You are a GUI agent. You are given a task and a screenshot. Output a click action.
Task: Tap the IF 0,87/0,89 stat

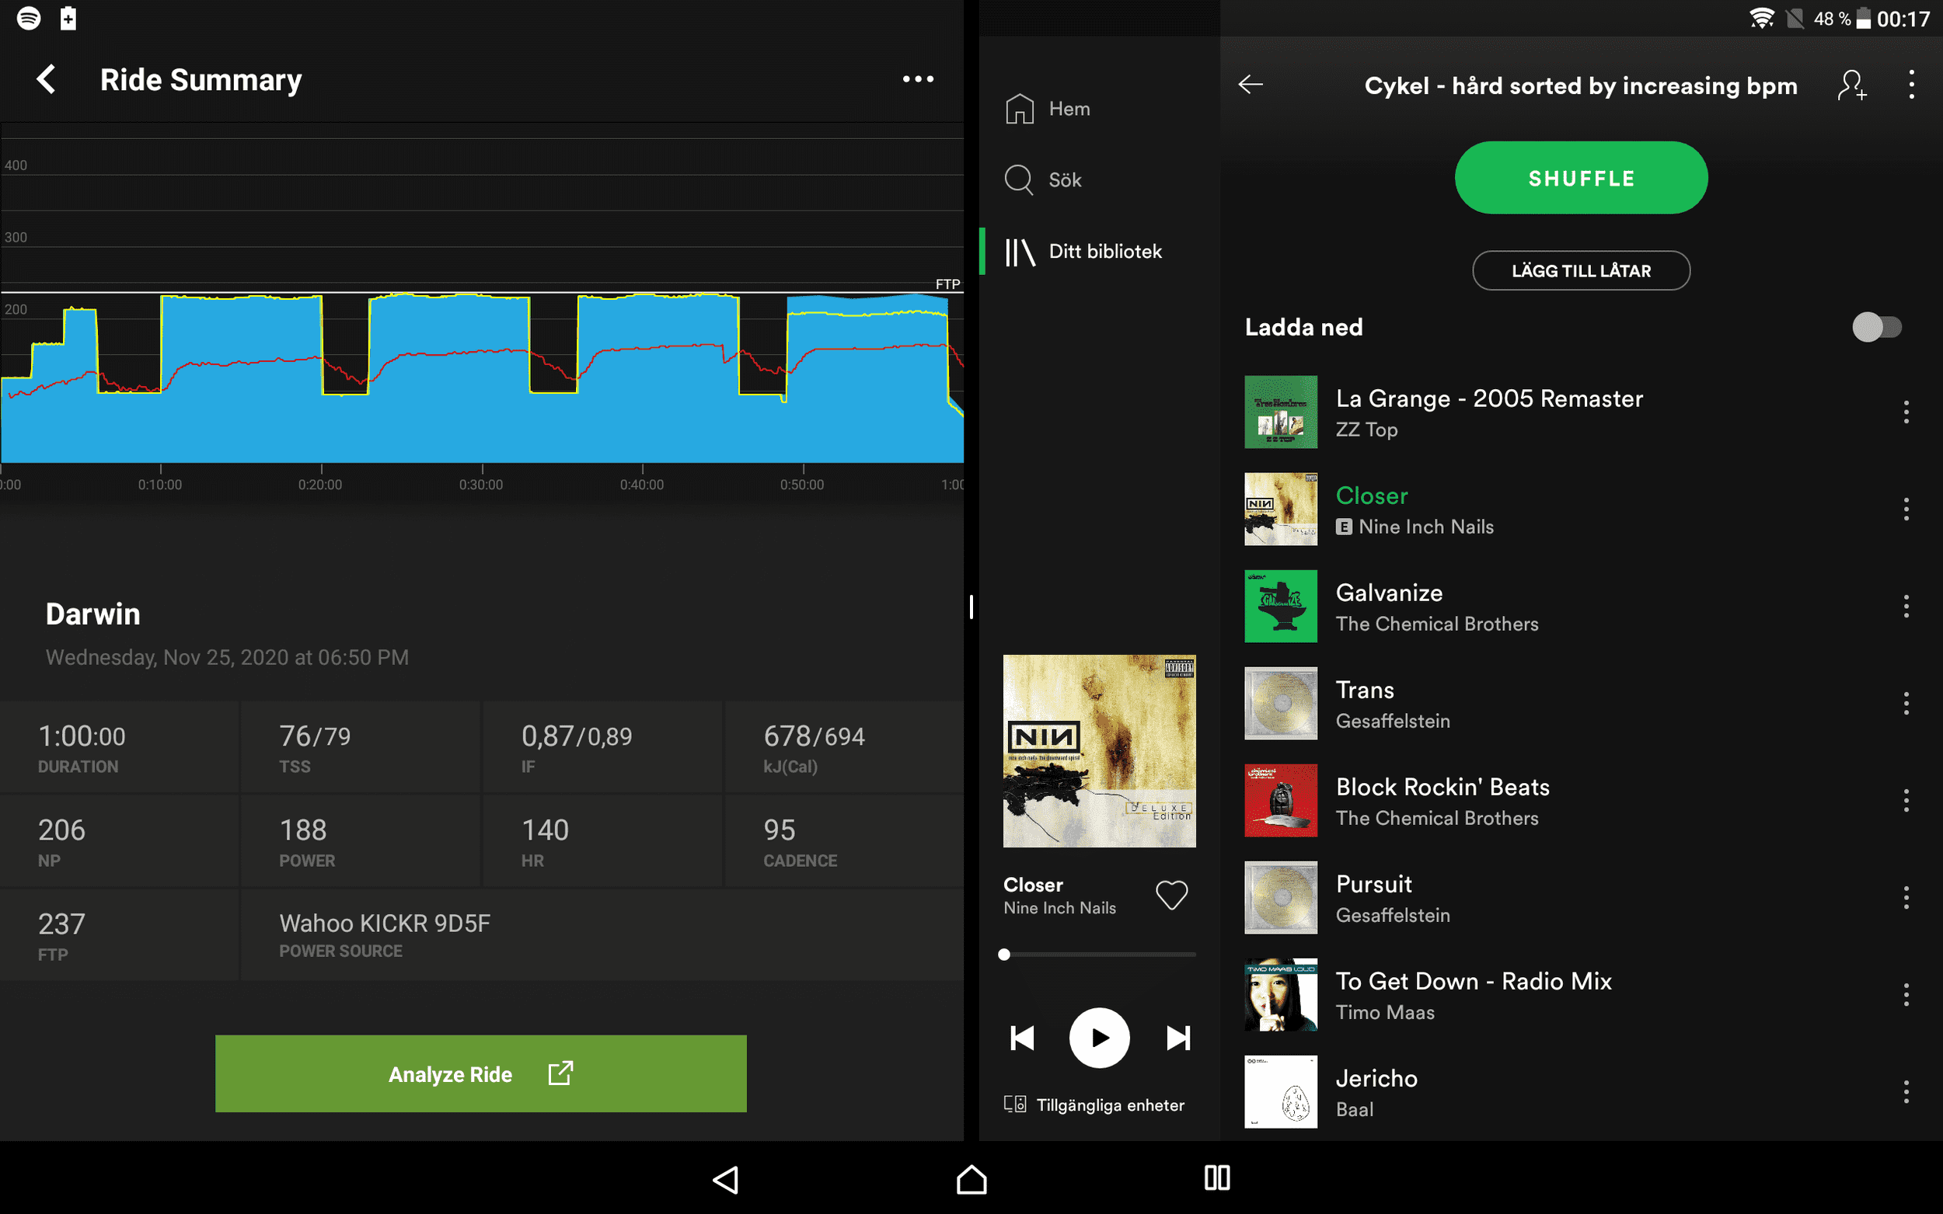[x=602, y=747]
